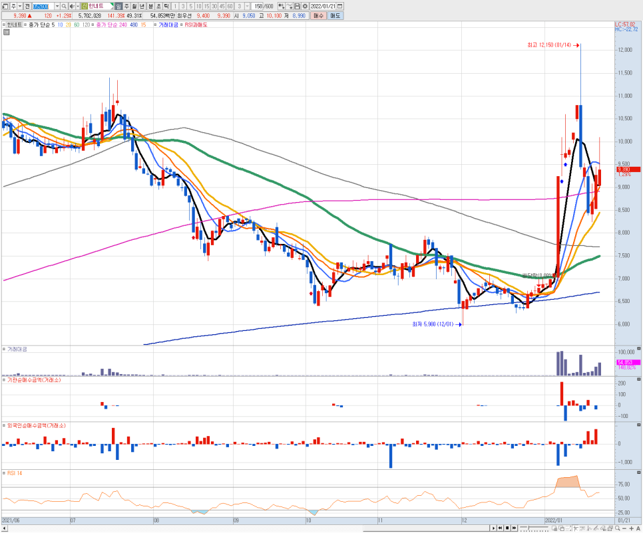Image resolution: width=643 pixels, height=533 pixels.
Task: Click the A text tool icon at bottom right
Action: [x=638, y=528]
